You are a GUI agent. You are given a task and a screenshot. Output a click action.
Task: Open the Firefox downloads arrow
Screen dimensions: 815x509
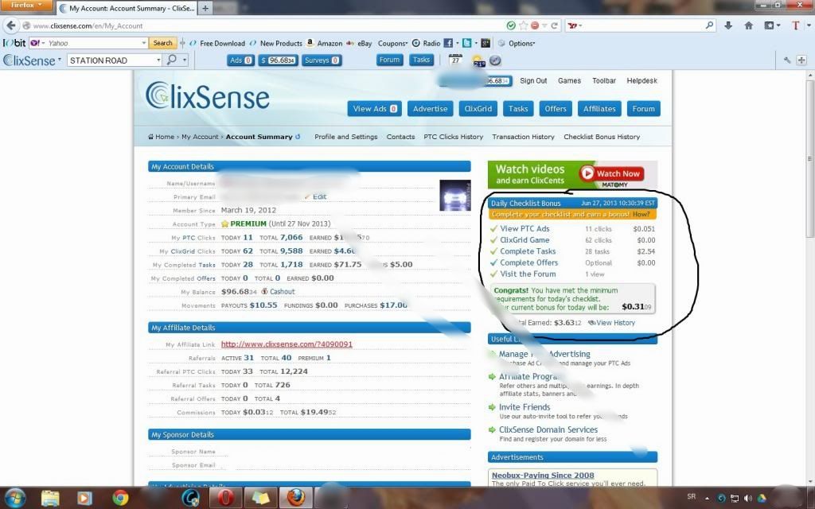tap(728, 25)
